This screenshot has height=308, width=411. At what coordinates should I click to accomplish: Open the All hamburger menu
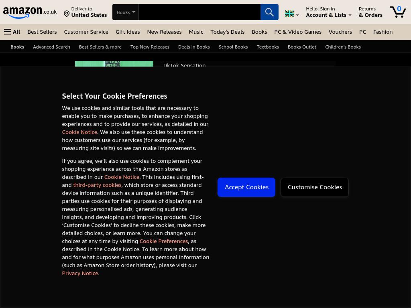click(12, 32)
